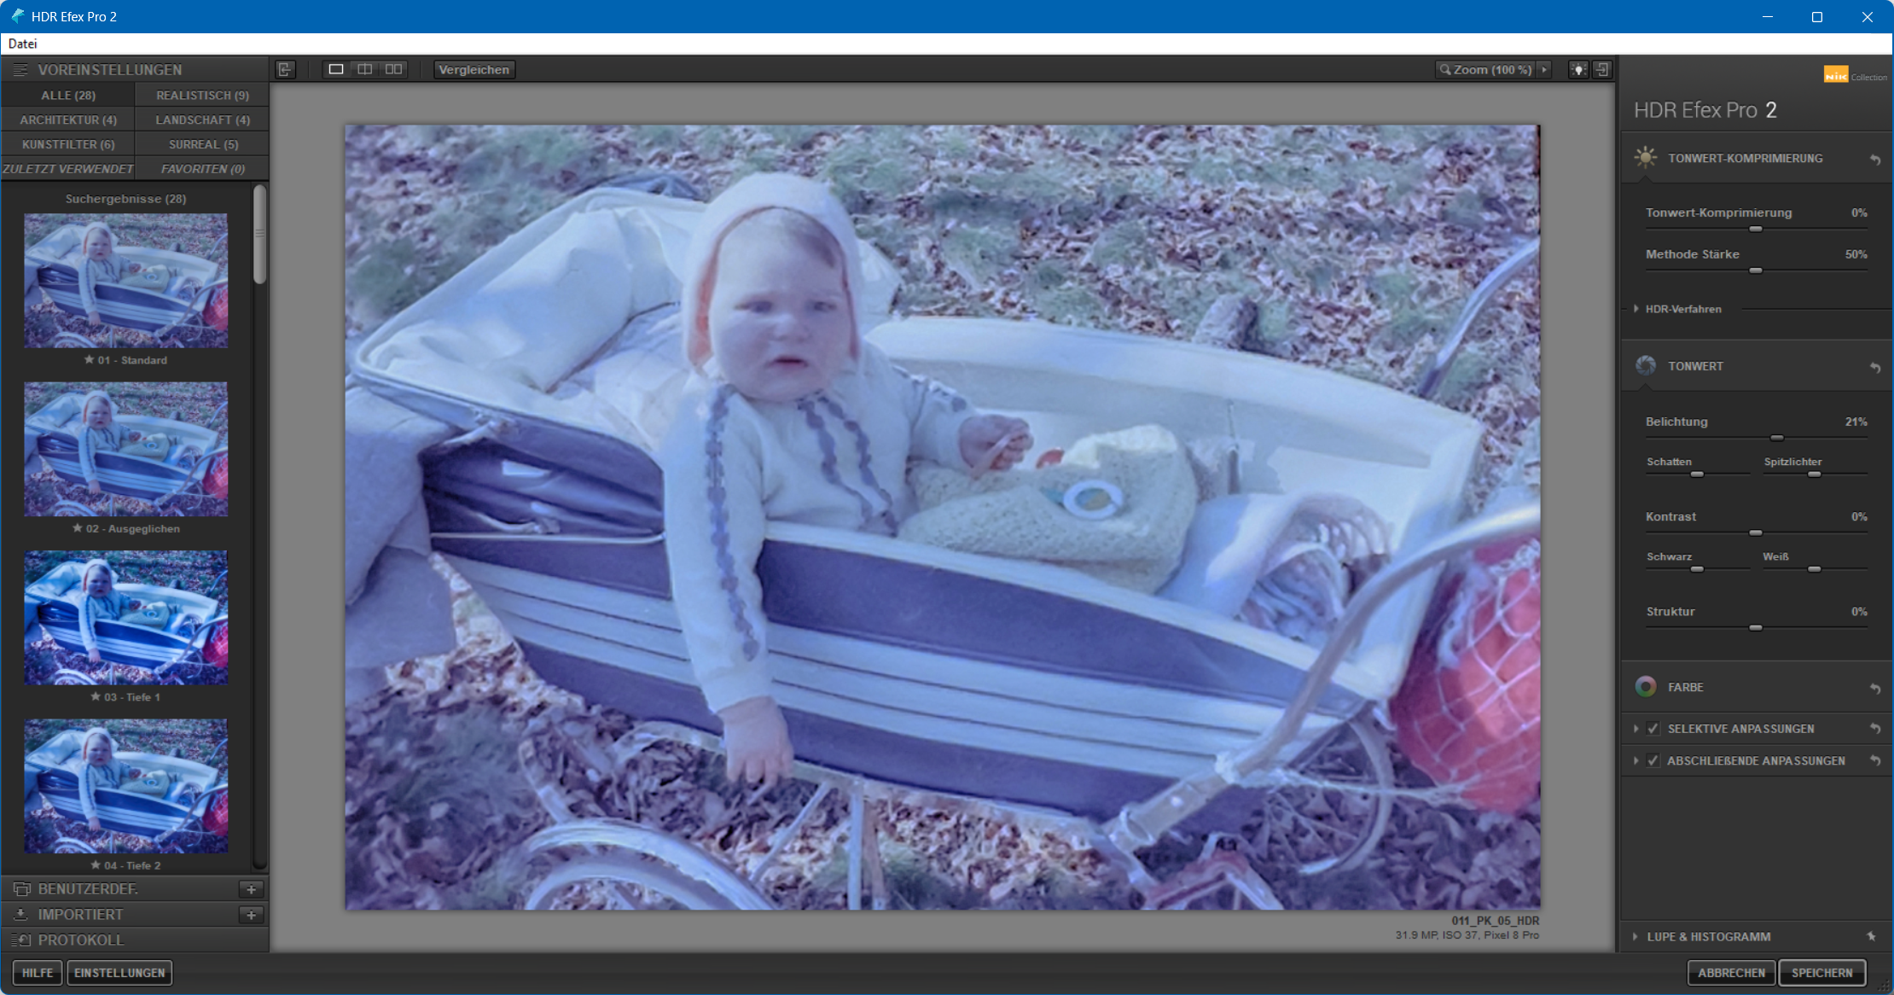1894x995 pixels.
Task: Click the Speichern button
Action: (1821, 973)
